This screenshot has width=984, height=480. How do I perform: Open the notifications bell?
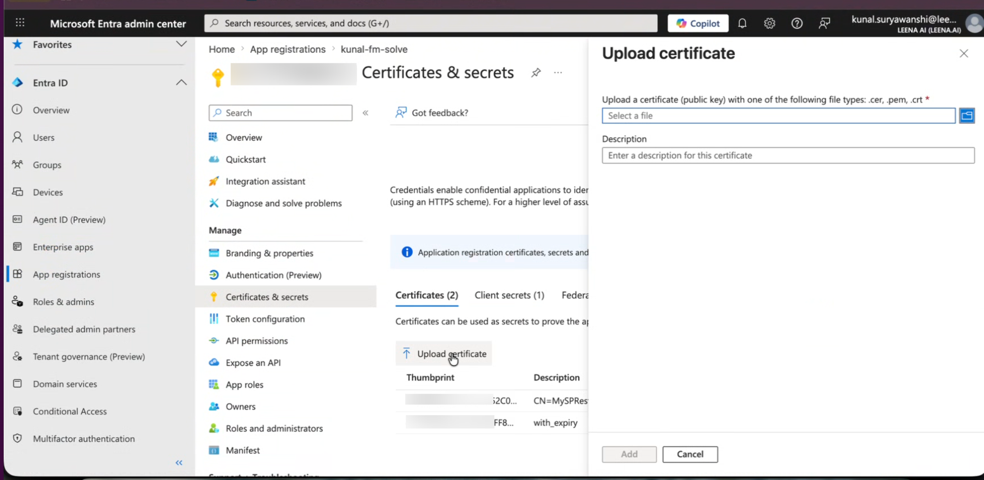point(742,23)
